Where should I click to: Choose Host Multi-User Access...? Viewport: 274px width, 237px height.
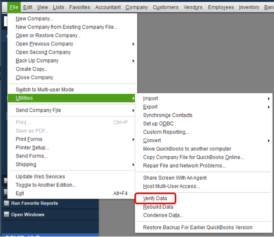(172, 186)
